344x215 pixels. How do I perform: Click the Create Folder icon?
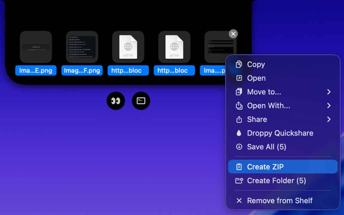(239, 181)
